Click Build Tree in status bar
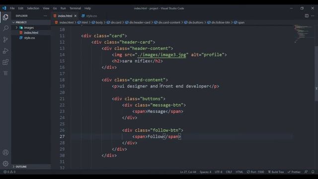318x179 pixels. 276,172
